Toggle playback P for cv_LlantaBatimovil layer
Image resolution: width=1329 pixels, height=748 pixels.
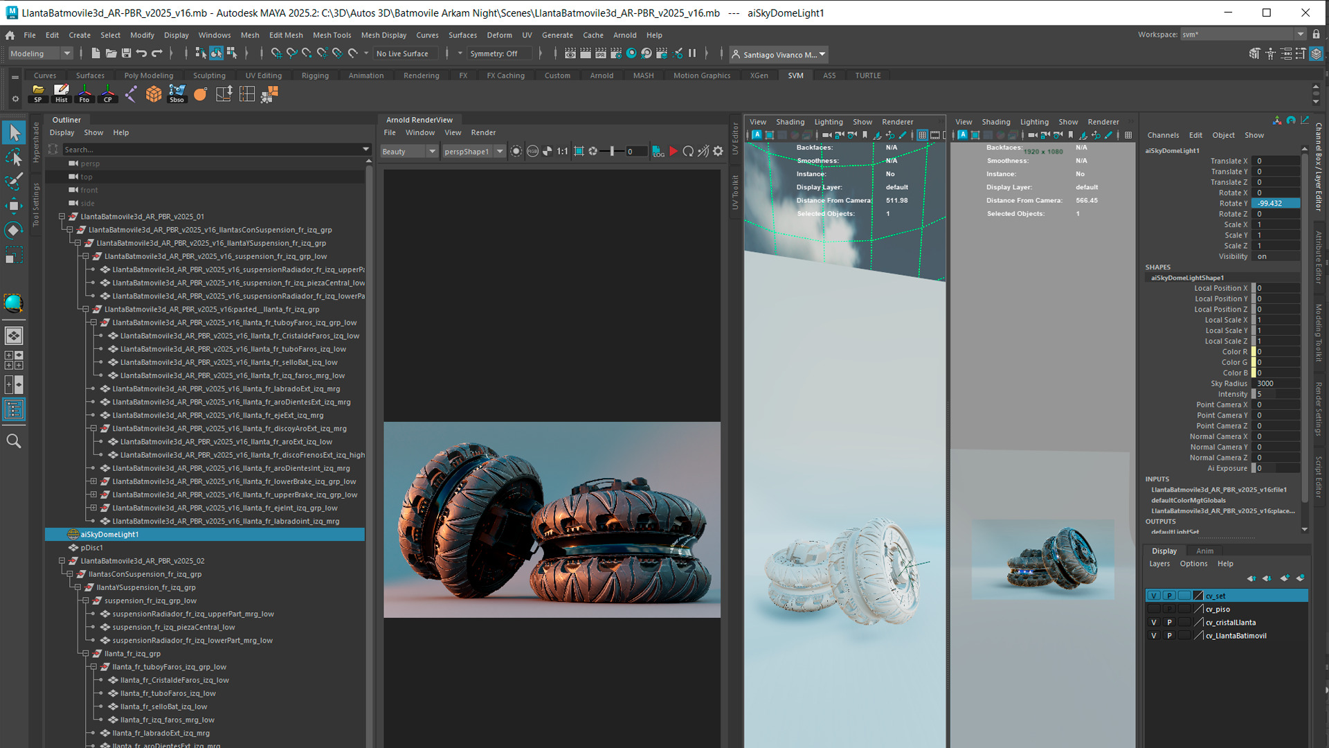[1169, 636]
